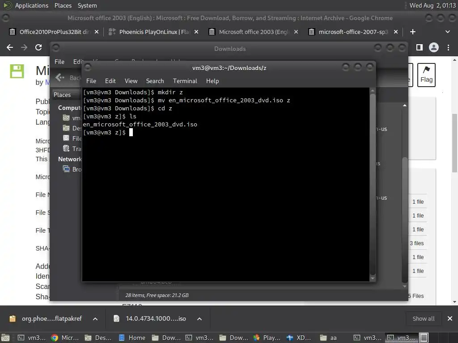
Task: Close the microsoft-office-2007-sp3 tab
Action: [396, 32]
